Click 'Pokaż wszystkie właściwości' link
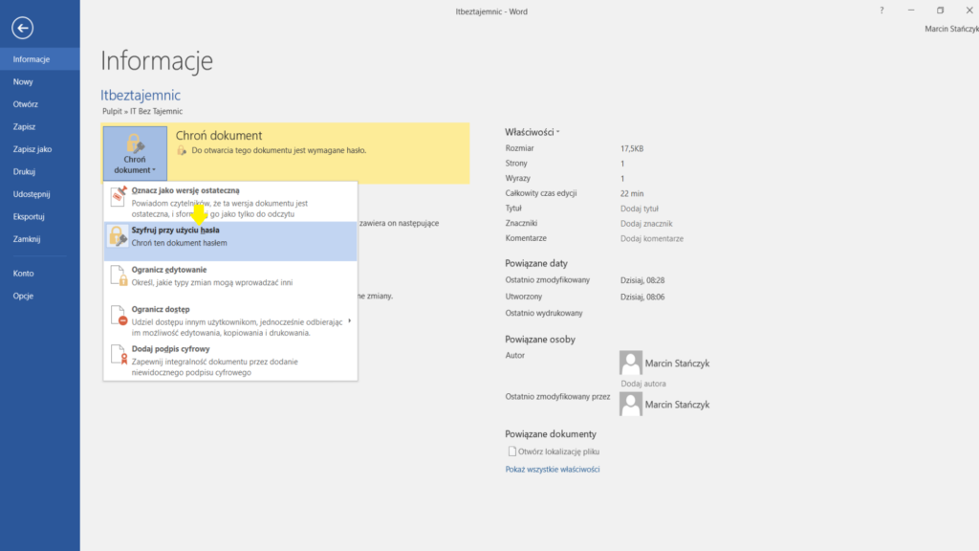Image resolution: width=979 pixels, height=551 pixels. pos(553,470)
